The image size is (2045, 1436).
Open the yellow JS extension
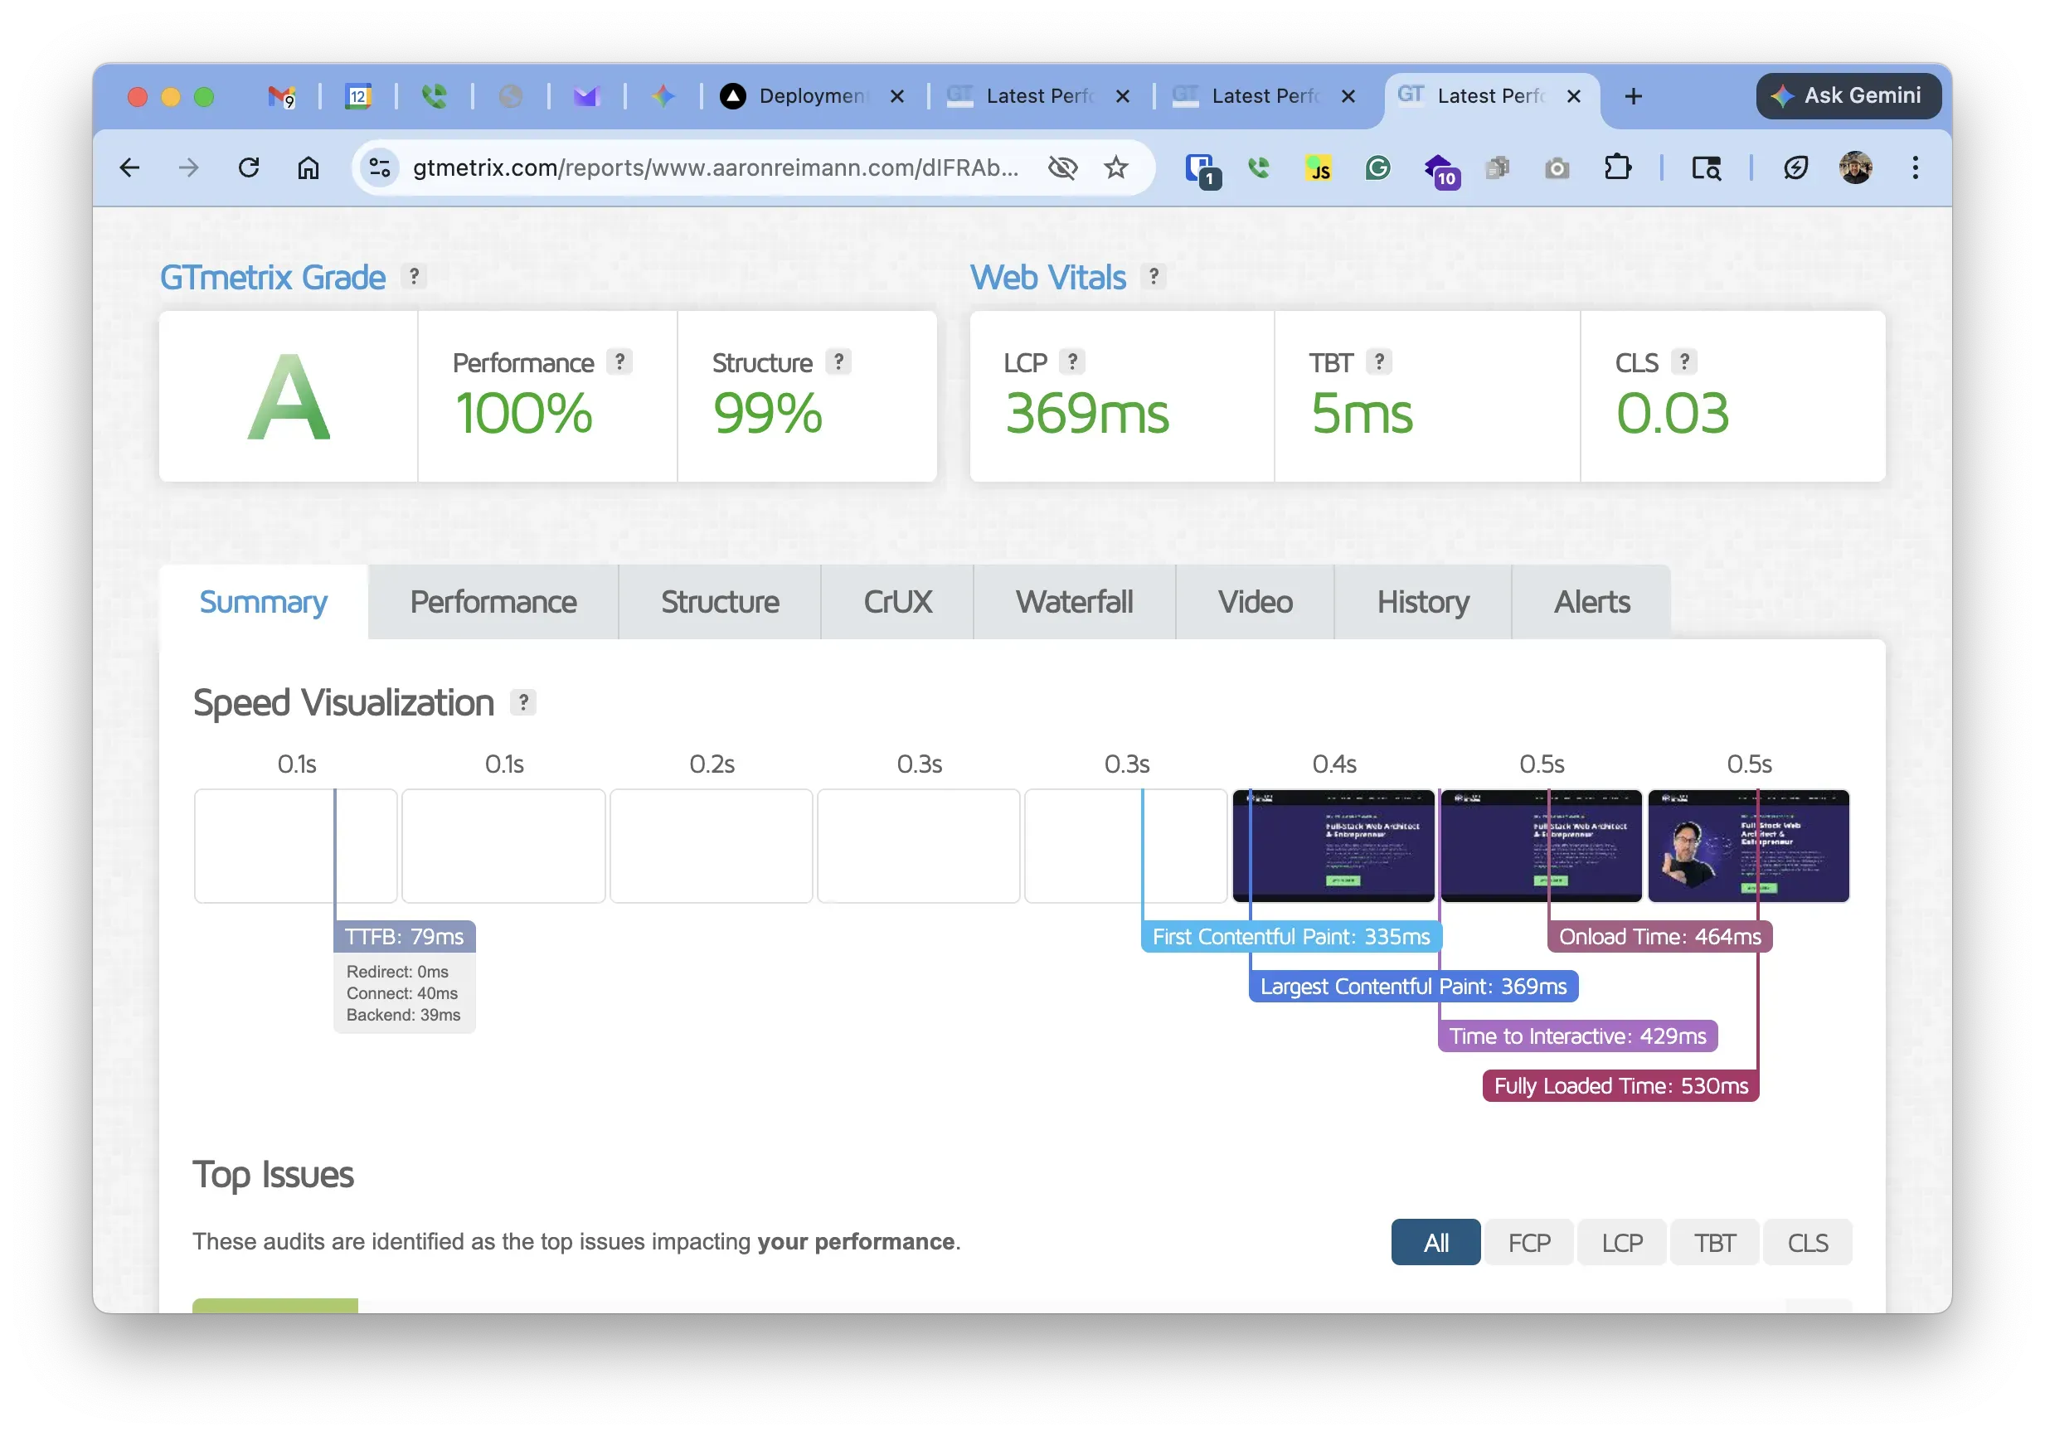(x=1319, y=167)
